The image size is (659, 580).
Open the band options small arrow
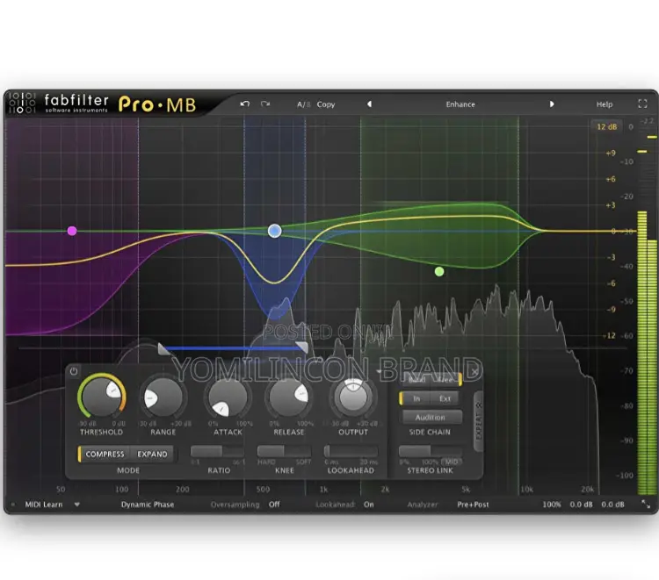(378, 371)
